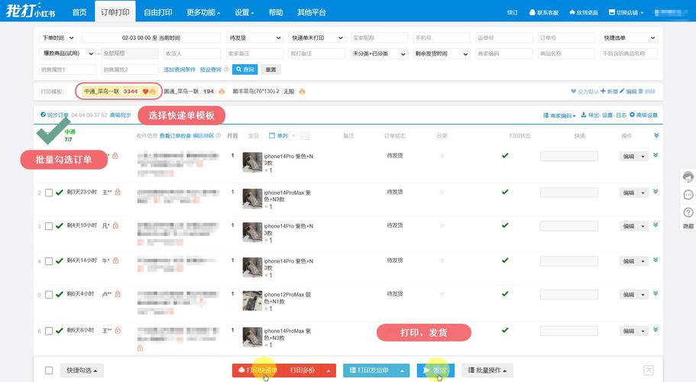
Task: Switch to the 订单打印 tab
Action: (115, 12)
